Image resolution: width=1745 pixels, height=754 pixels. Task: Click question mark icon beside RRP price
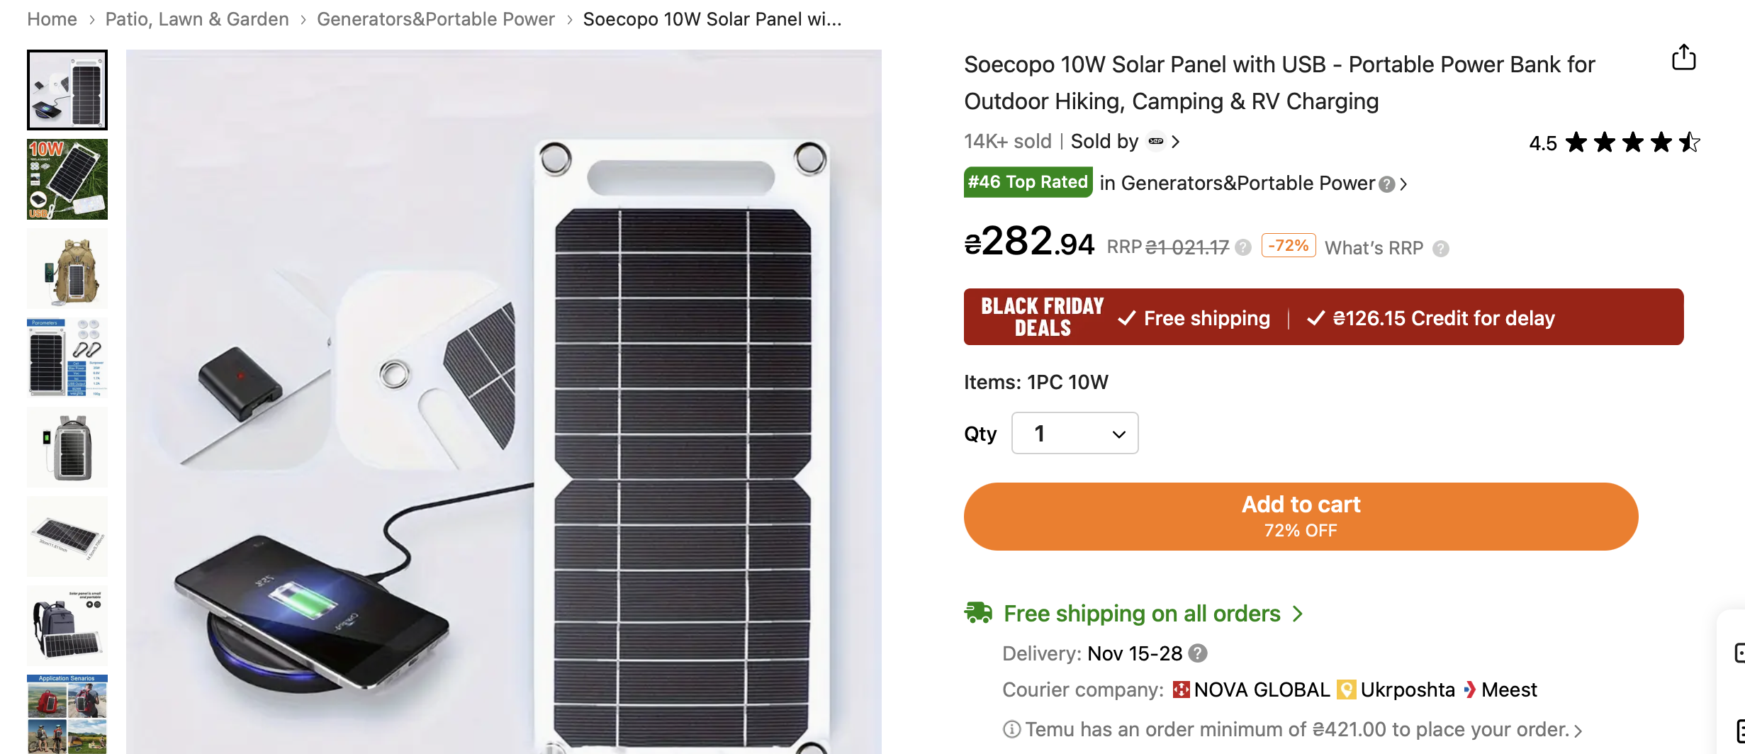pyautogui.click(x=1242, y=247)
